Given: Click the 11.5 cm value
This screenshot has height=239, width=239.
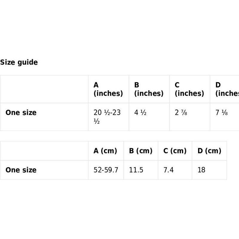Looking at the screenshot, I should [136, 170].
